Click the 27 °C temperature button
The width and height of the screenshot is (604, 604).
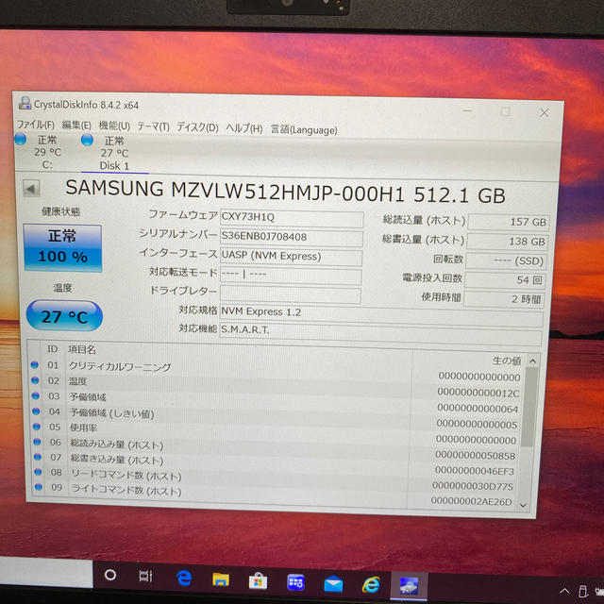pos(64,316)
